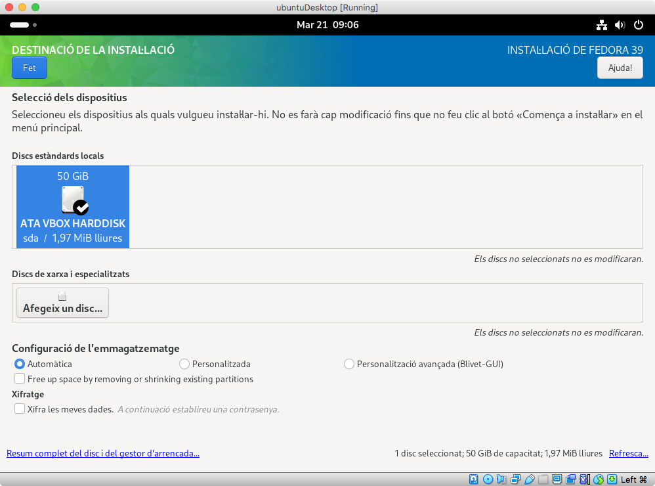Click the macOS green zoom window button
This screenshot has height=486, width=655.
pos(35,7)
